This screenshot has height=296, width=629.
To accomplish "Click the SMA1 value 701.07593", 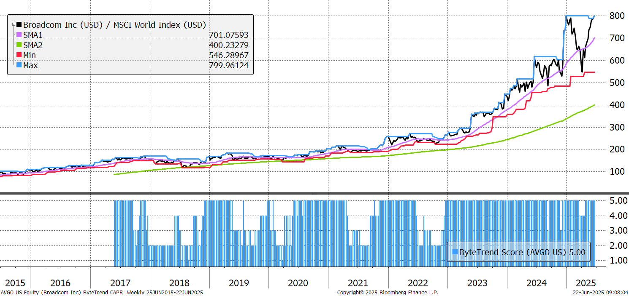I will click(x=229, y=35).
